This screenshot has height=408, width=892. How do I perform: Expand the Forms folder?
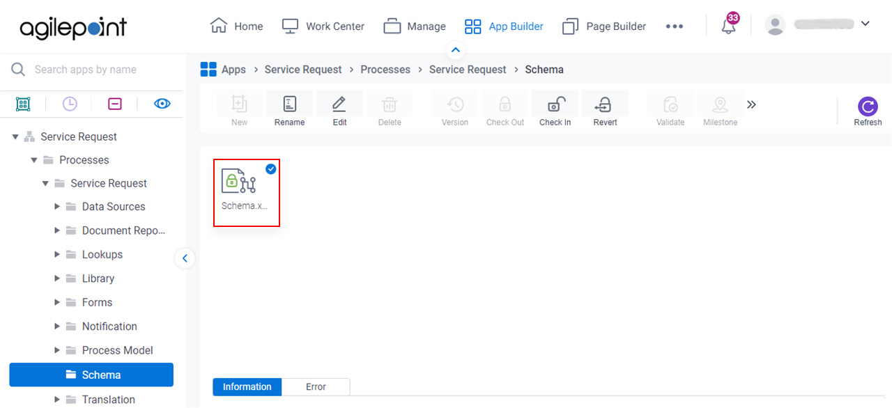(57, 303)
